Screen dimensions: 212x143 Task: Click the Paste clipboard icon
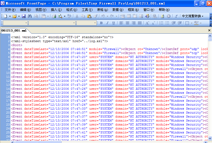[89, 16]
